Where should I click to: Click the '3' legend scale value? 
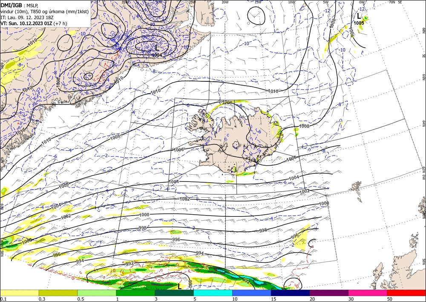(156, 299)
